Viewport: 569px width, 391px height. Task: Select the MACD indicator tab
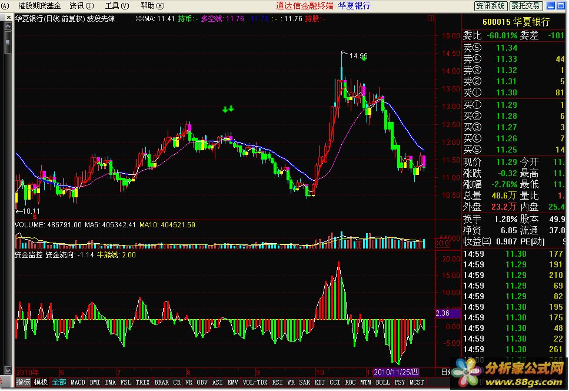pos(78,382)
